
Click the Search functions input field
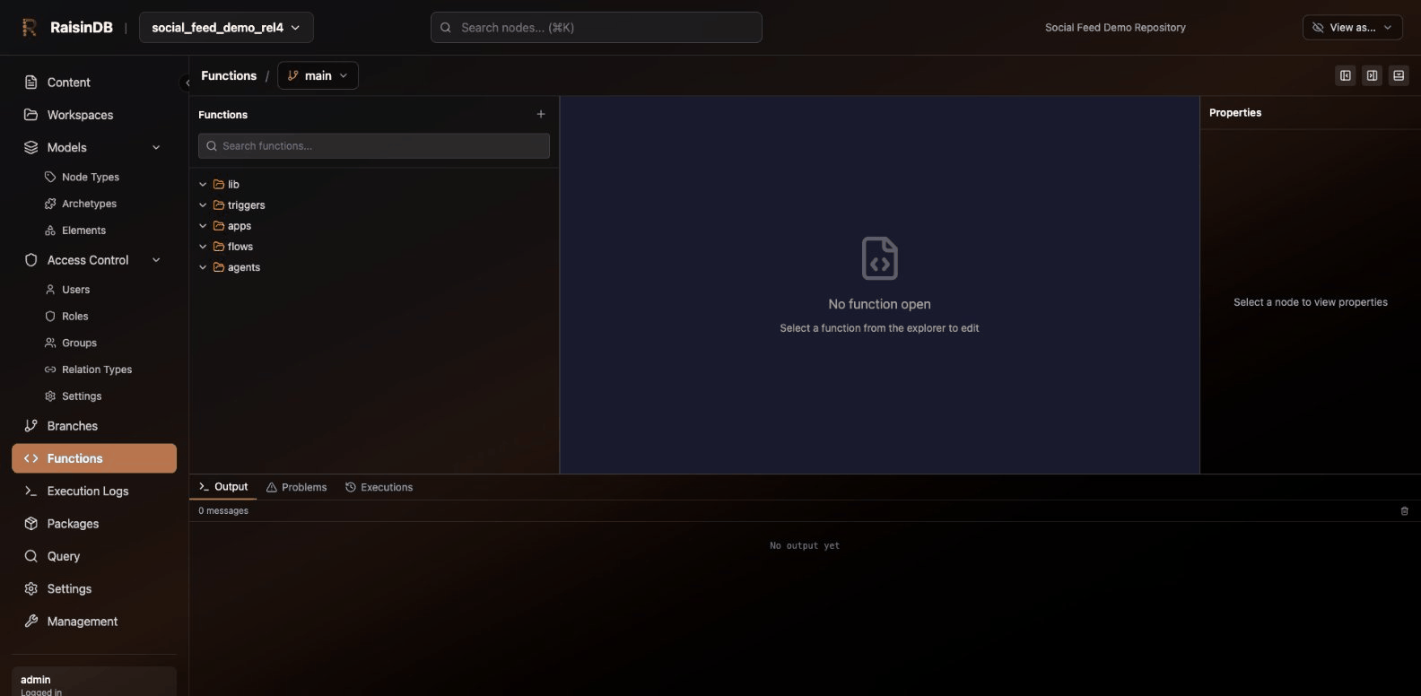[x=374, y=146]
